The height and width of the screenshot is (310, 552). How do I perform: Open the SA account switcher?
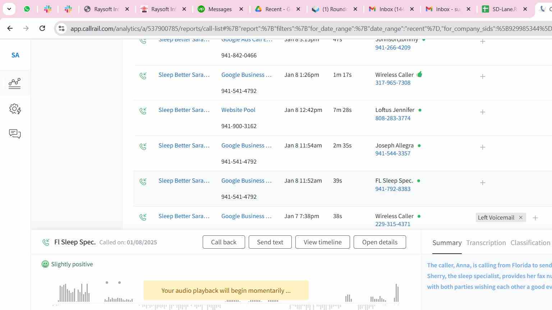pos(15,55)
